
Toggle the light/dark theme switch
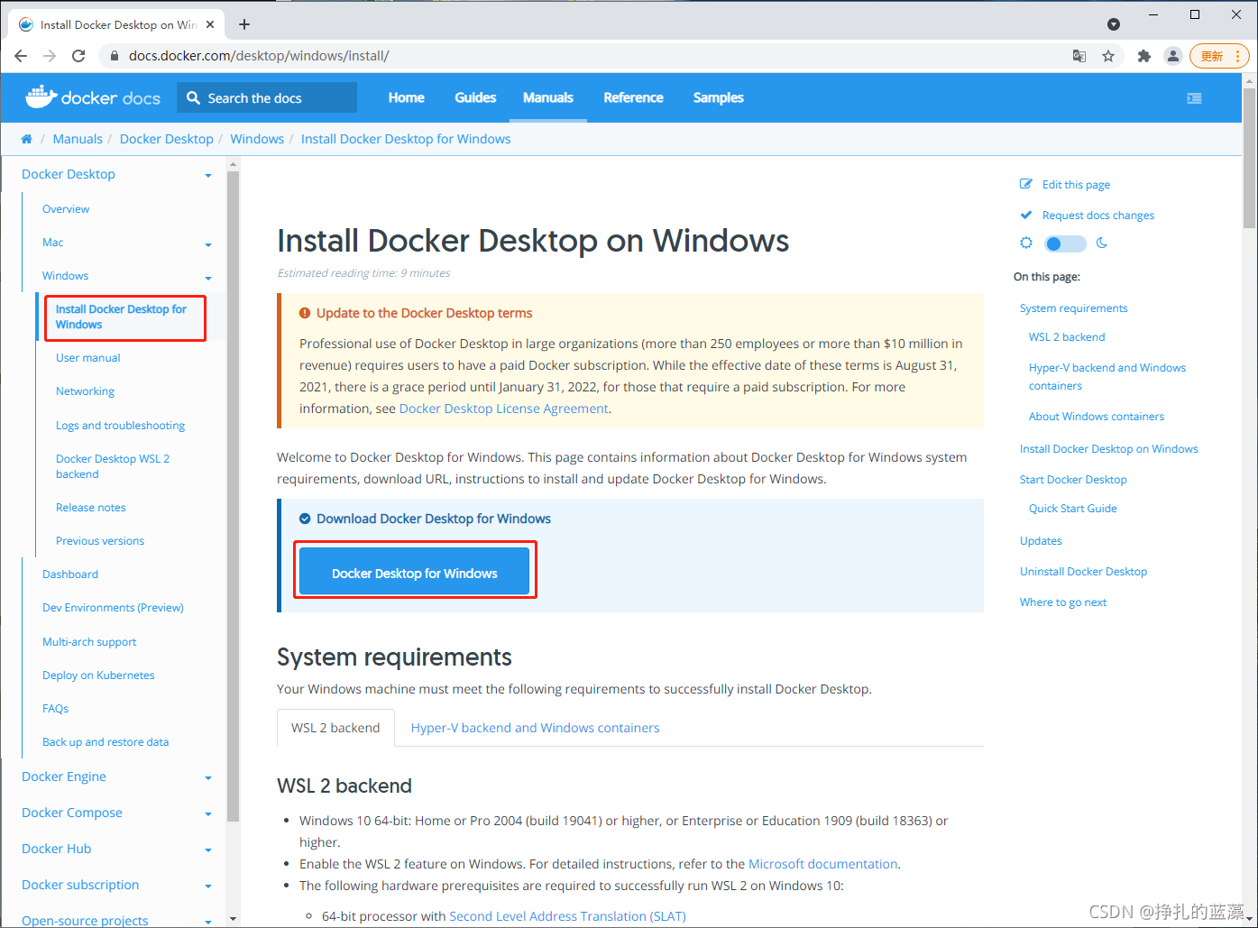[1065, 243]
